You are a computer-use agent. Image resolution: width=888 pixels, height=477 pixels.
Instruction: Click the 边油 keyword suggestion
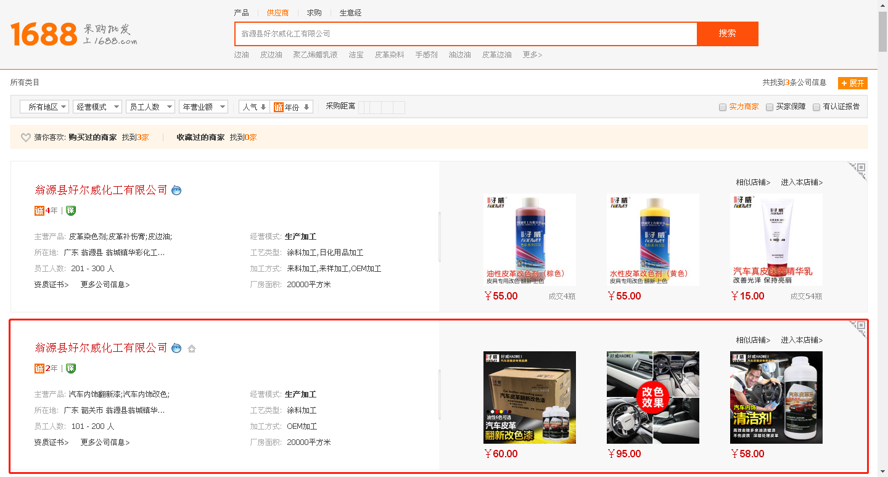(241, 55)
